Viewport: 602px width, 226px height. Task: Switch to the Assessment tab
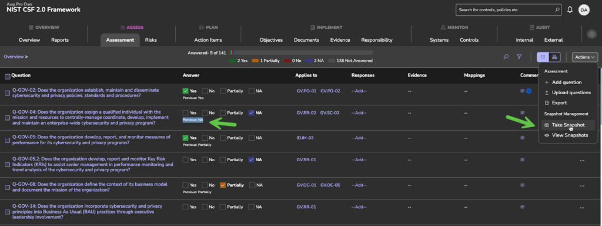120,40
